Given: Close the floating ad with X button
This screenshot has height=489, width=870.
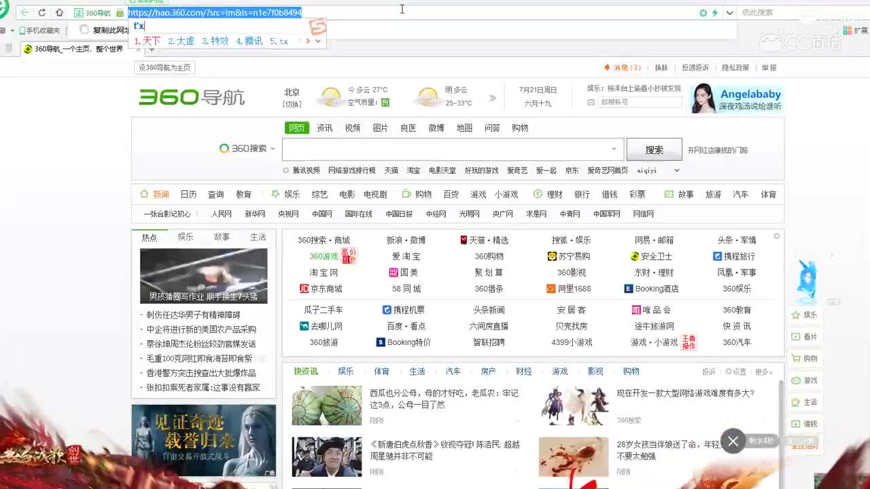Looking at the screenshot, I should pos(733,441).
